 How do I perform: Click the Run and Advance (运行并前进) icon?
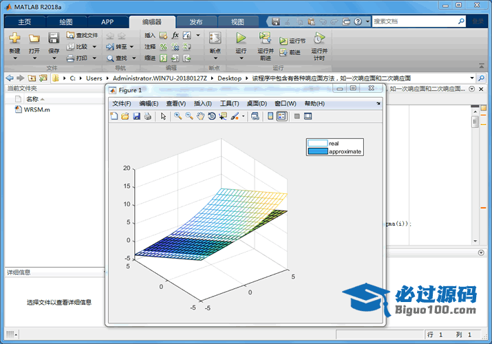pyautogui.click(x=266, y=38)
